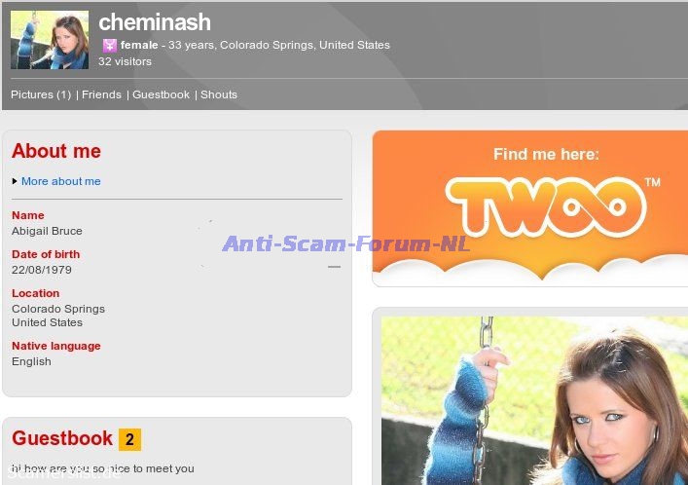Click the small dash collapse mark
The width and height of the screenshot is (688, 485).
tap(335, 267)
